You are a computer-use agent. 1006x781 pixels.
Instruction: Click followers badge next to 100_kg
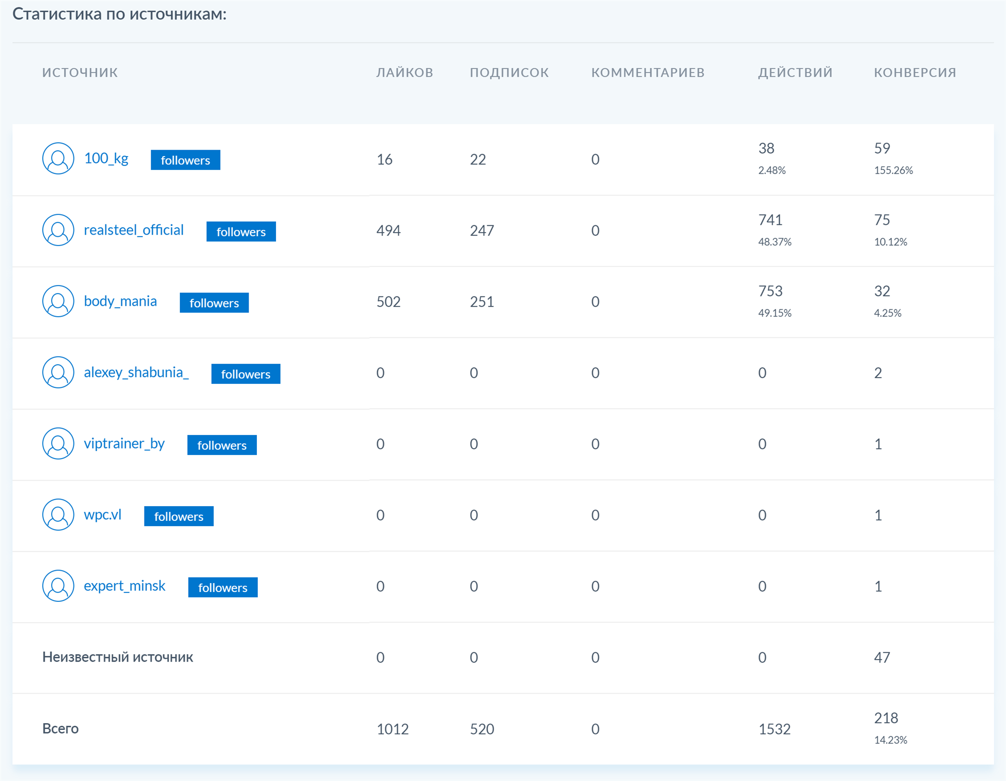[185, 161]
